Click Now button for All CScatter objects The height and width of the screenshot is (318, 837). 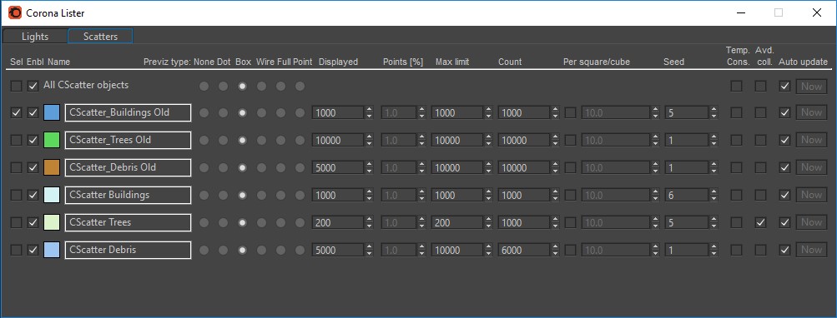(811, 86)
